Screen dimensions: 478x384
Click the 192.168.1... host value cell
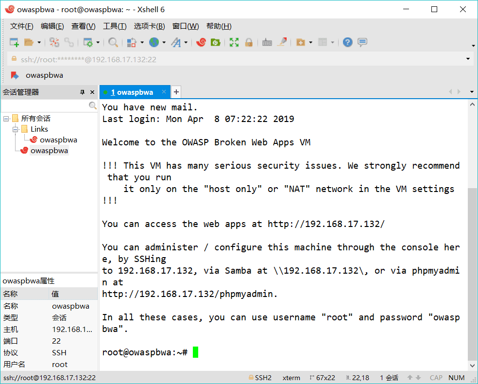coord(72,330)
